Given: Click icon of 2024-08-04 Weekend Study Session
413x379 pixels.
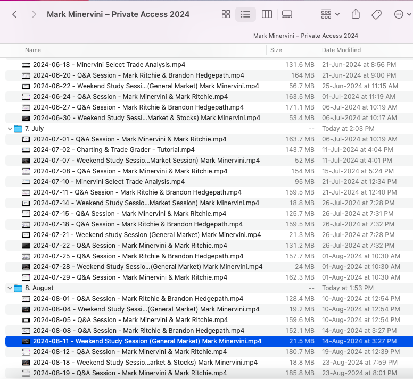Looking at the screenshot, I should pyautogui.click(x=26, y=309).
